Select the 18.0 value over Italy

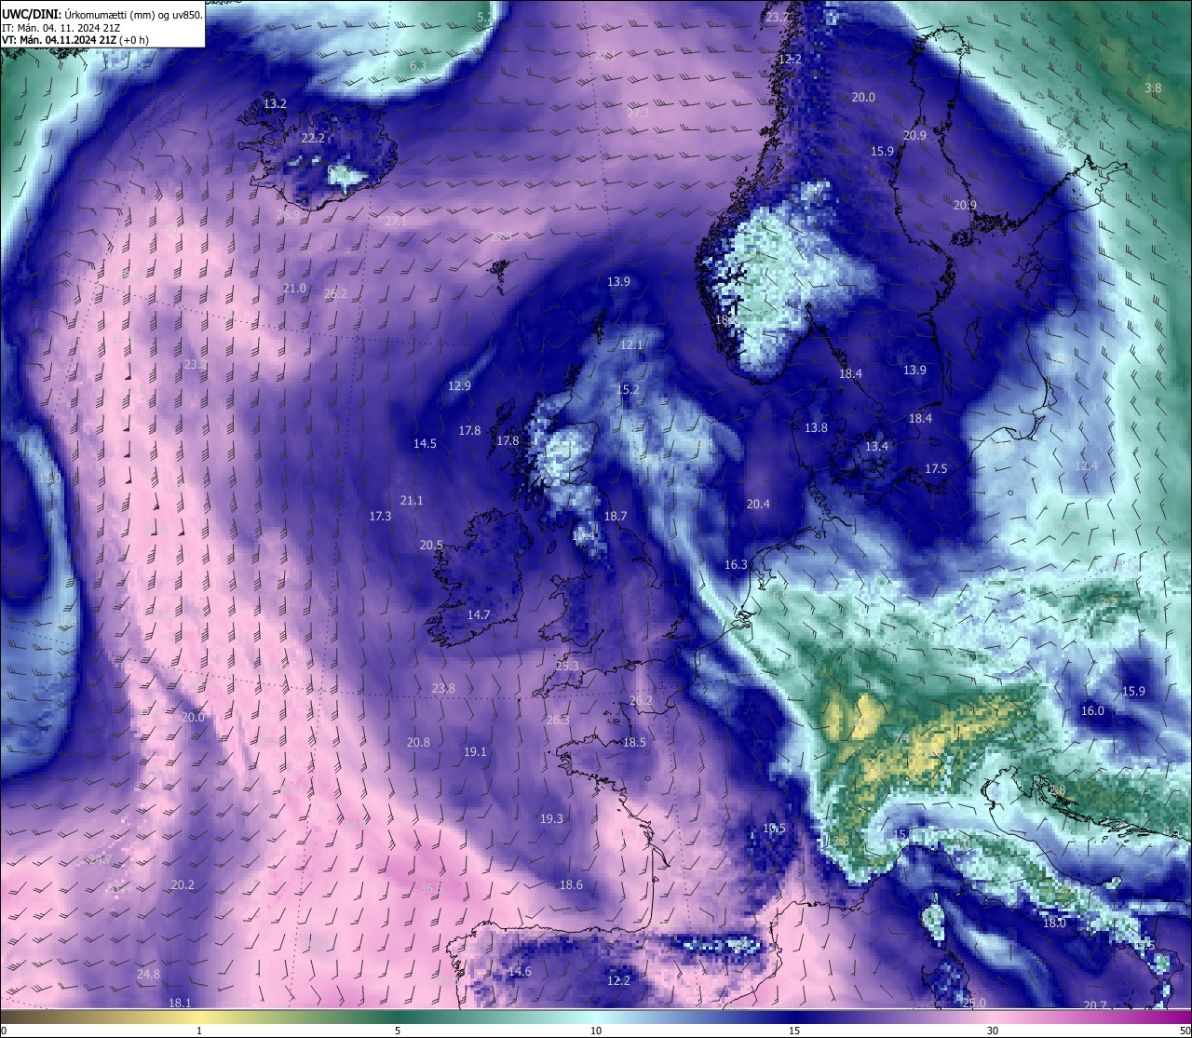[1054, 923]
